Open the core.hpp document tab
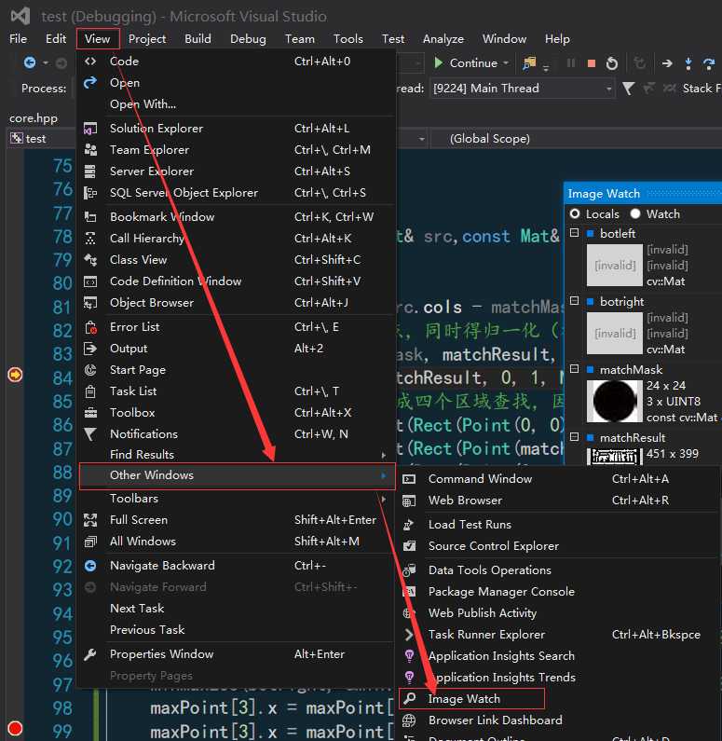Image resolution: width=722 pixels, height=741 pixels. (34, 118)
